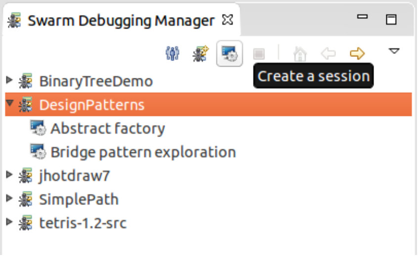
Task: Click the developers group toolbar icon
Action: click(x=172, y=53)
